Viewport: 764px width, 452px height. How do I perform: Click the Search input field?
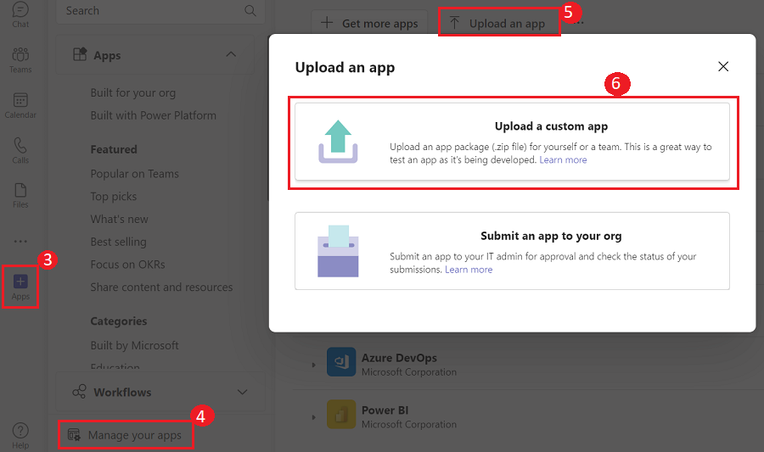(160, 11)
